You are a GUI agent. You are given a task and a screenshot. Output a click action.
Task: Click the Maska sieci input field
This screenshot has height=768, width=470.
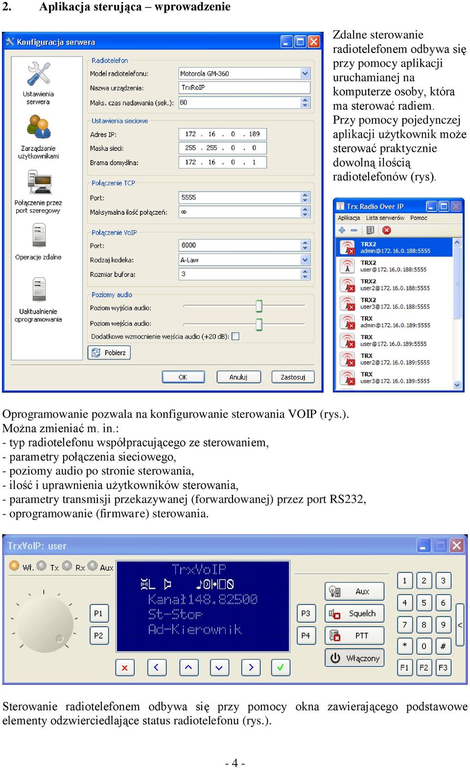click(x=223, y=148)
